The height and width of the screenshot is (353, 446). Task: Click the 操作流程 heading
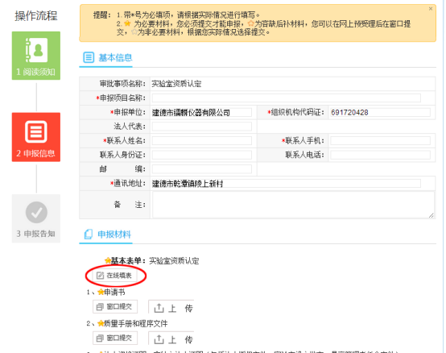(36, 15)
